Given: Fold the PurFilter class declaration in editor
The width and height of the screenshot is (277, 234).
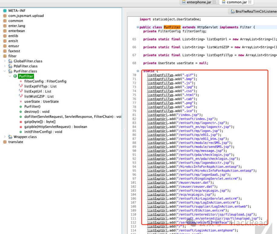Looking at the screenshot, I should coord(138,27).
